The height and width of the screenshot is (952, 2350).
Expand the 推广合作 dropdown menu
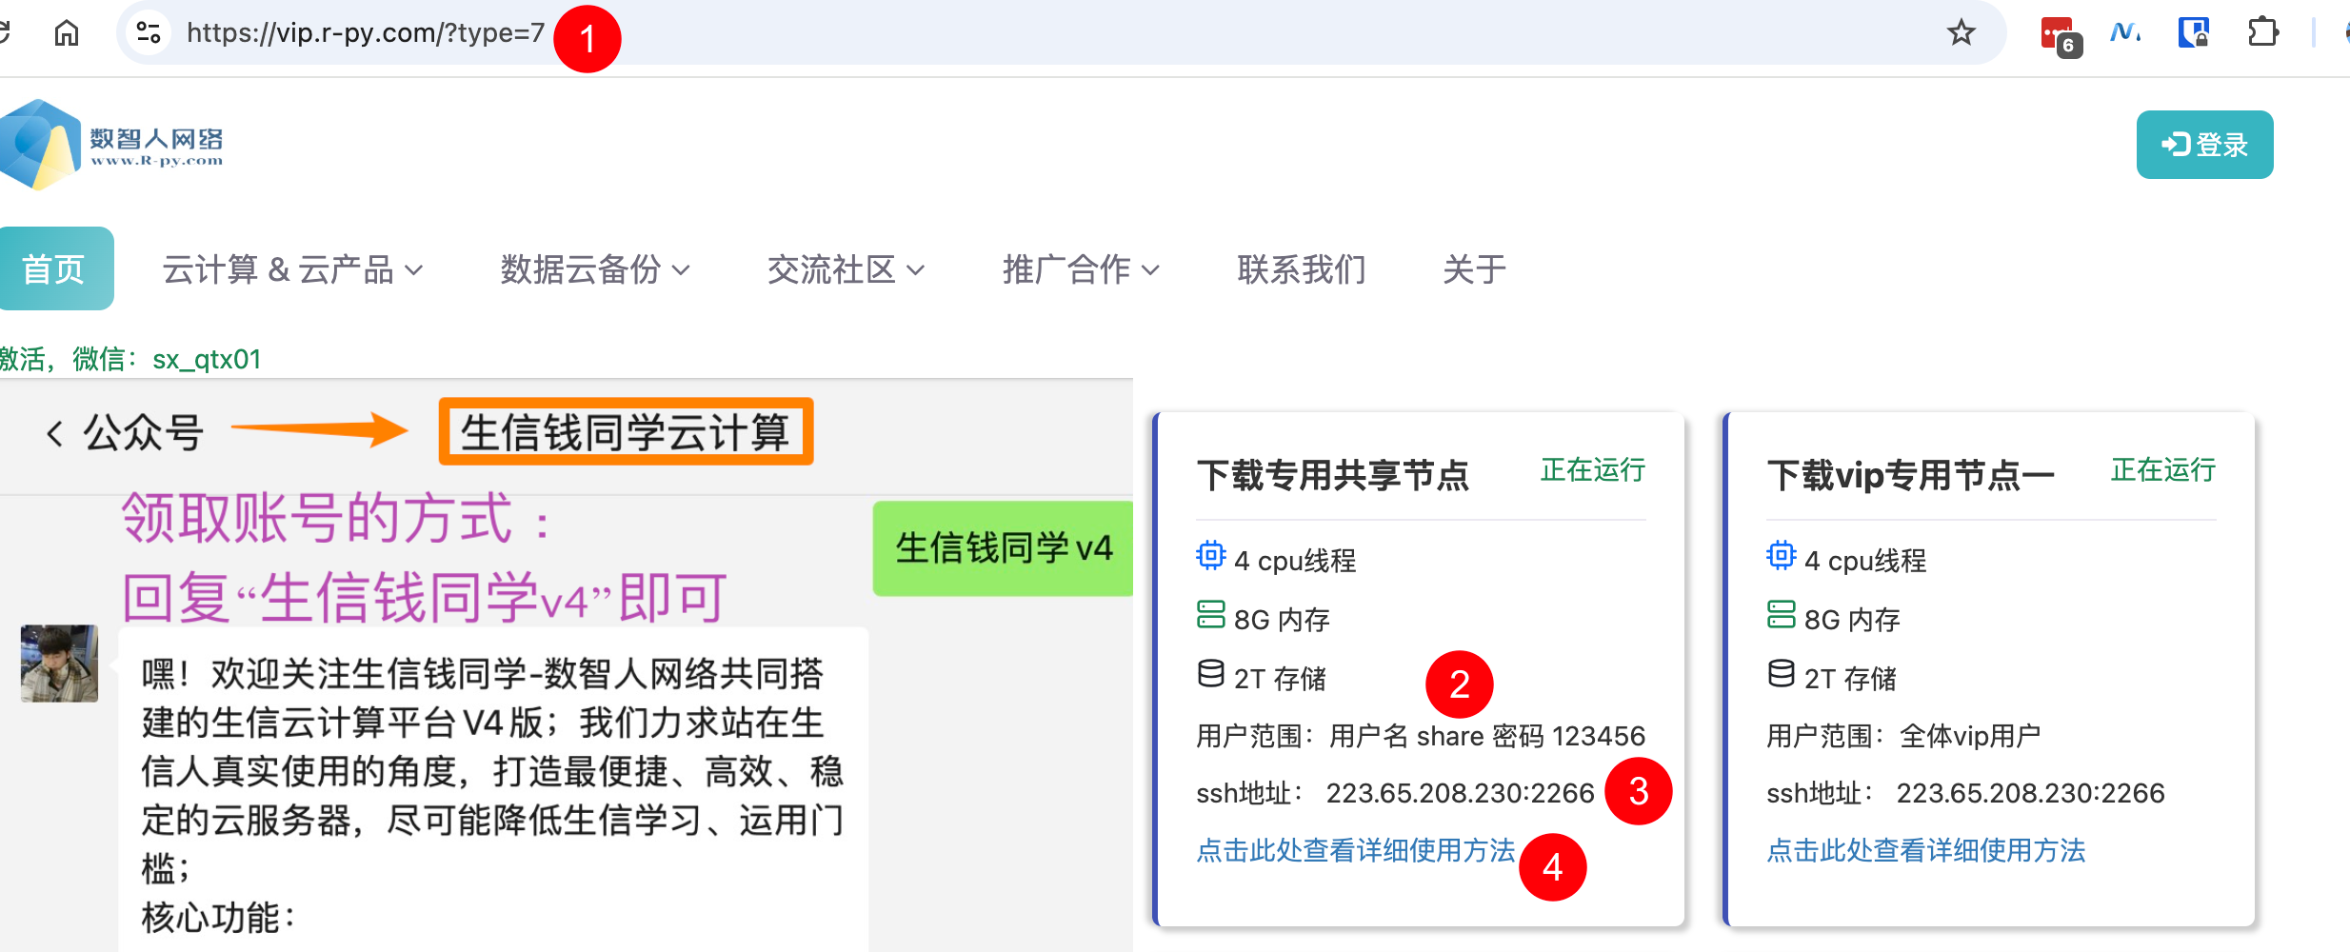[1080, 270]
